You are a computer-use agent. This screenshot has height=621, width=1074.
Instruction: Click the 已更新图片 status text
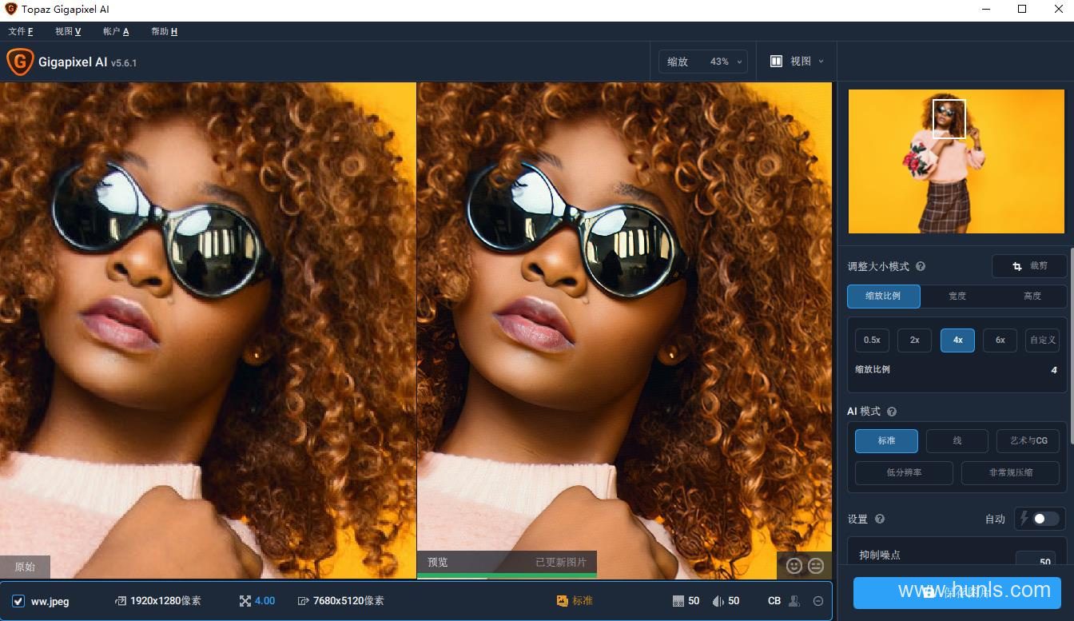tap(561, 563)
